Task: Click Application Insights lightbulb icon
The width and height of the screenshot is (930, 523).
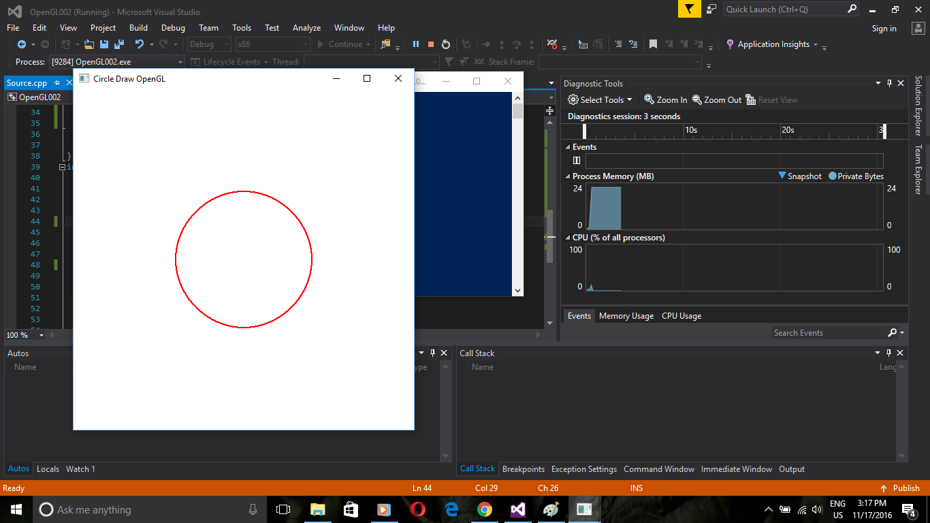Action: 731,44
